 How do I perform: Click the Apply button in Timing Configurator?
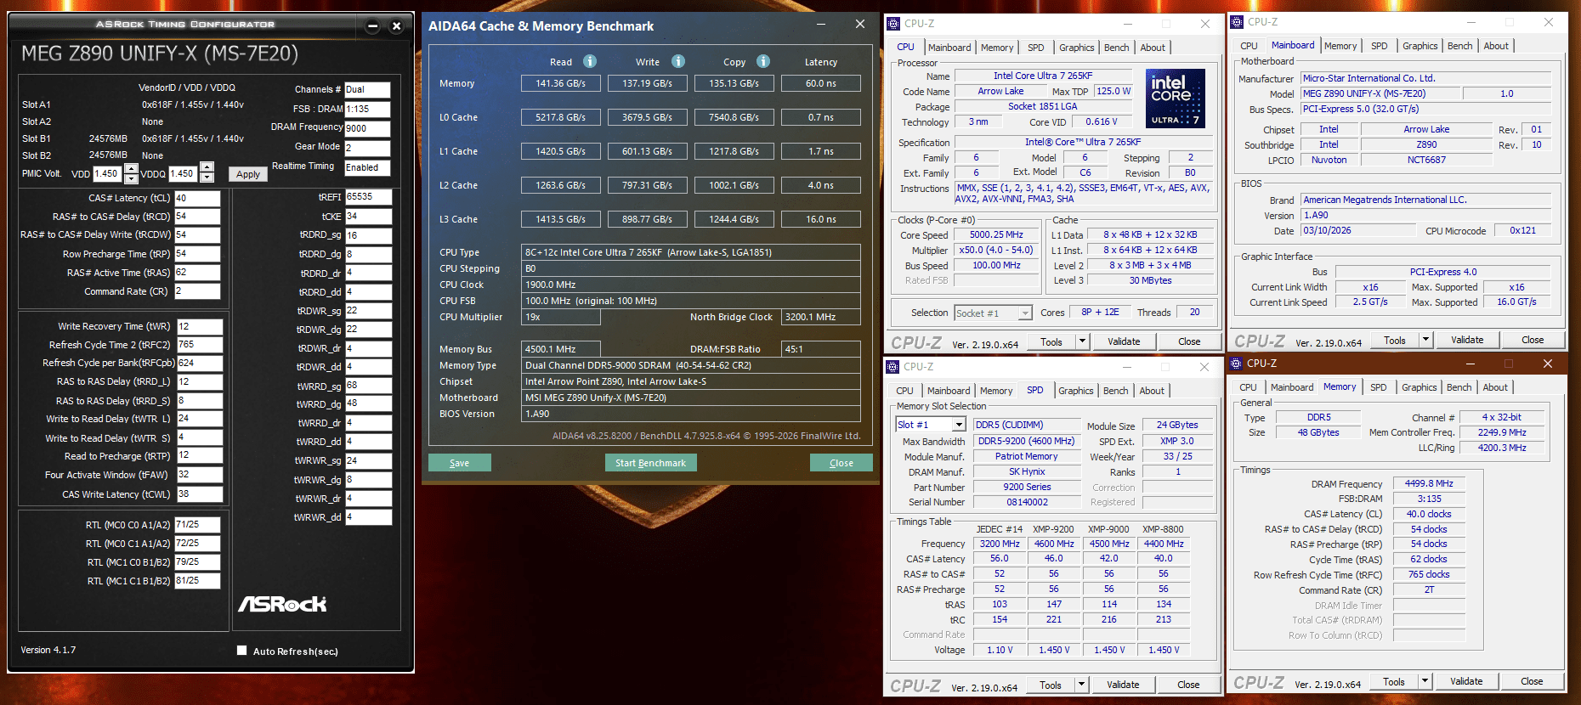(x=248, y=174)
